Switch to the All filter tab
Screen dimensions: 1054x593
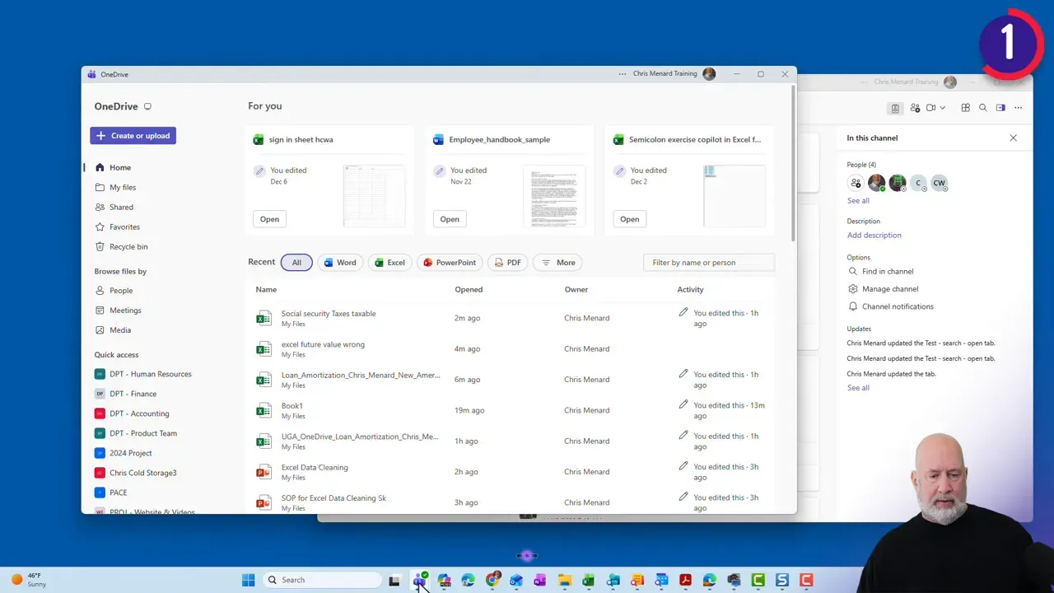tap(296, 262)
